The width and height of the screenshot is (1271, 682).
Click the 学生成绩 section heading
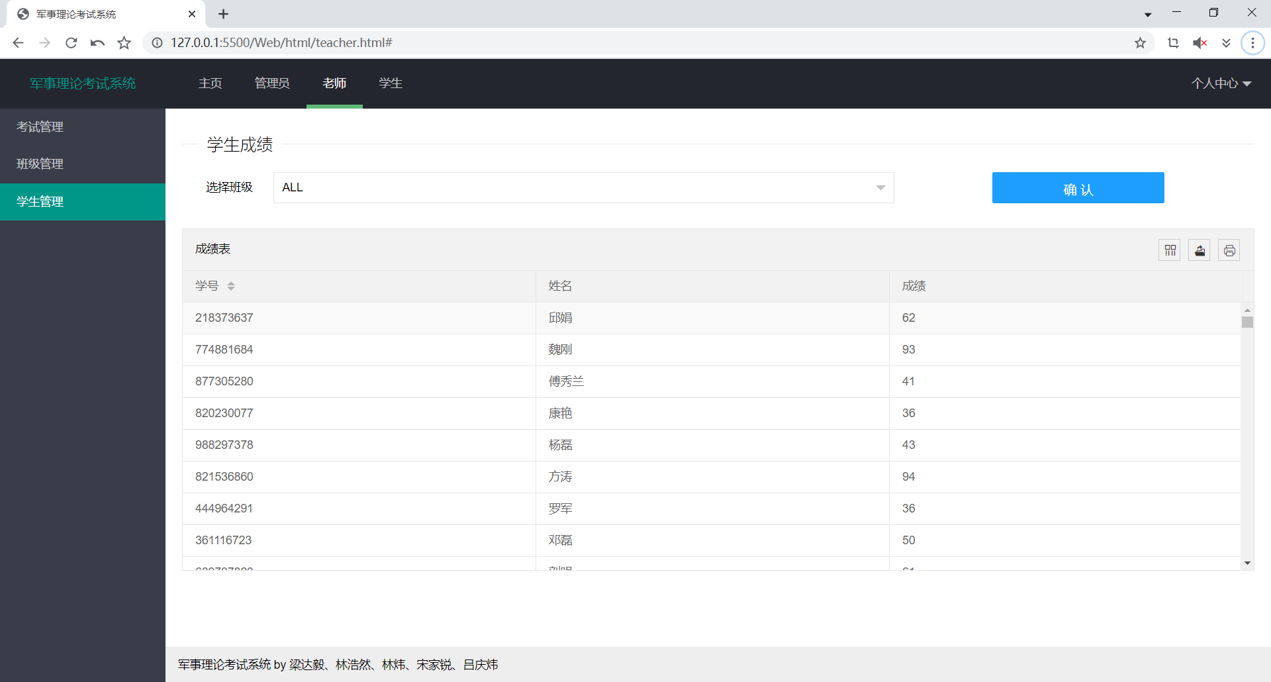(x=240, y=144)
